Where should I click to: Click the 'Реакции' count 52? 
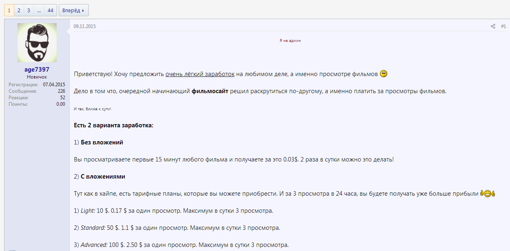pyautogui.click(x=62, y=98)
